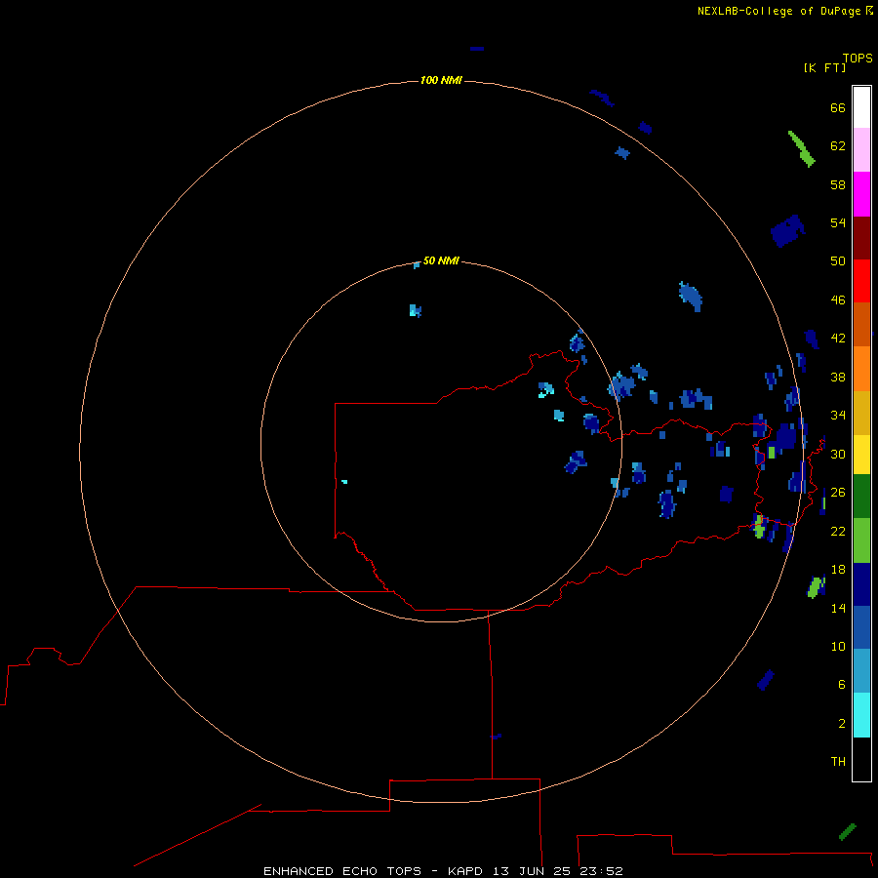Click the Enhanced Echo Tops KAPD caption
The width and height of the screenshot is (878, 878).
pyautogui.click(x=443, y=871)
